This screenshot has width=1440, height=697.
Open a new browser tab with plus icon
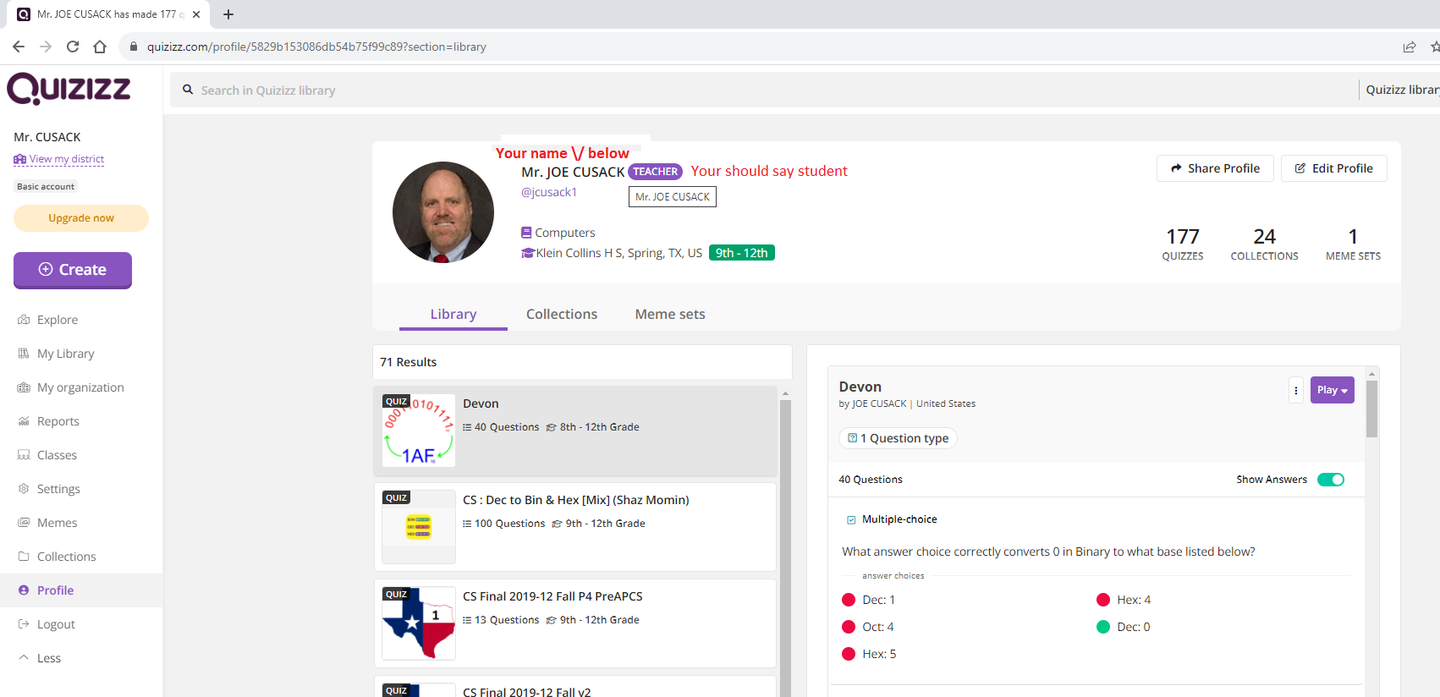click(x=228, y=14)
